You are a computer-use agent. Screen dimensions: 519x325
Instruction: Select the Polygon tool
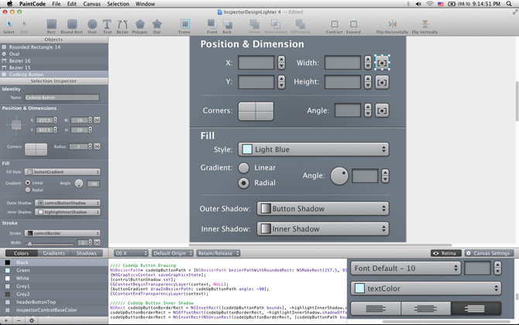pyautogui.click(x=139, y=26)
